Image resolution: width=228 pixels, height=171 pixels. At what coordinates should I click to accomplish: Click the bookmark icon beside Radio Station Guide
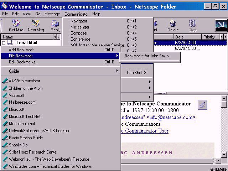[5, 138]
